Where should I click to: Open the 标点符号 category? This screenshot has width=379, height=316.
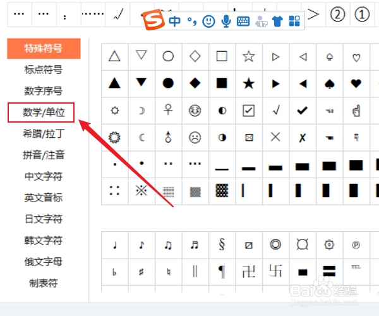coord(44,70)
